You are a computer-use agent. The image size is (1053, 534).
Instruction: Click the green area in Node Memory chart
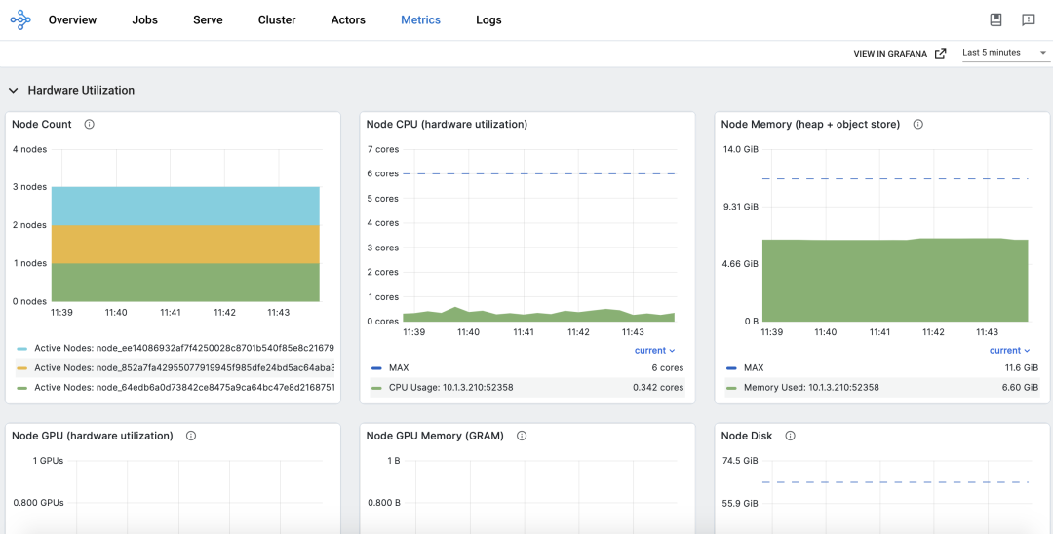pyautogui.click(x=894, y=283)
